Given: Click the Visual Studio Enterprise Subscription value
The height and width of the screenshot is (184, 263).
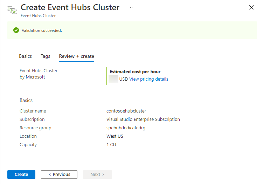Looking at the screenshot, I should pyautogui.click(x=143, y=120).
